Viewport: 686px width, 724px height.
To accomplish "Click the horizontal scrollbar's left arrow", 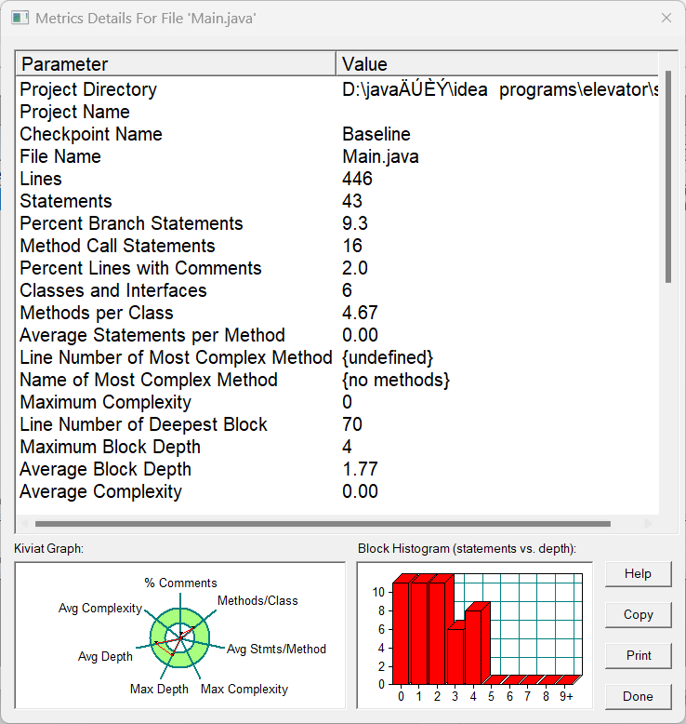I will (x=24, y=524).
